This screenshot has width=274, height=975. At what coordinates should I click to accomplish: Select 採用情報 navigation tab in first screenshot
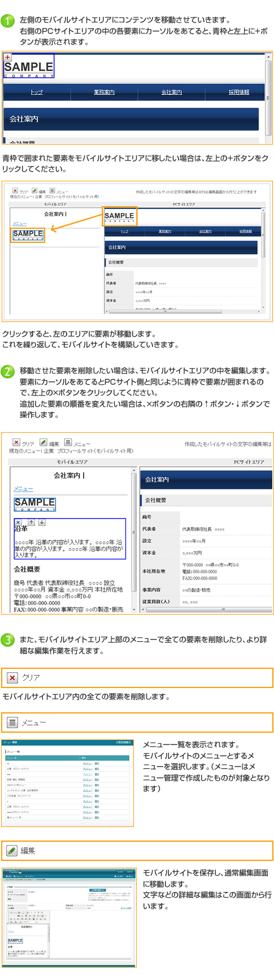click(238, 92)
